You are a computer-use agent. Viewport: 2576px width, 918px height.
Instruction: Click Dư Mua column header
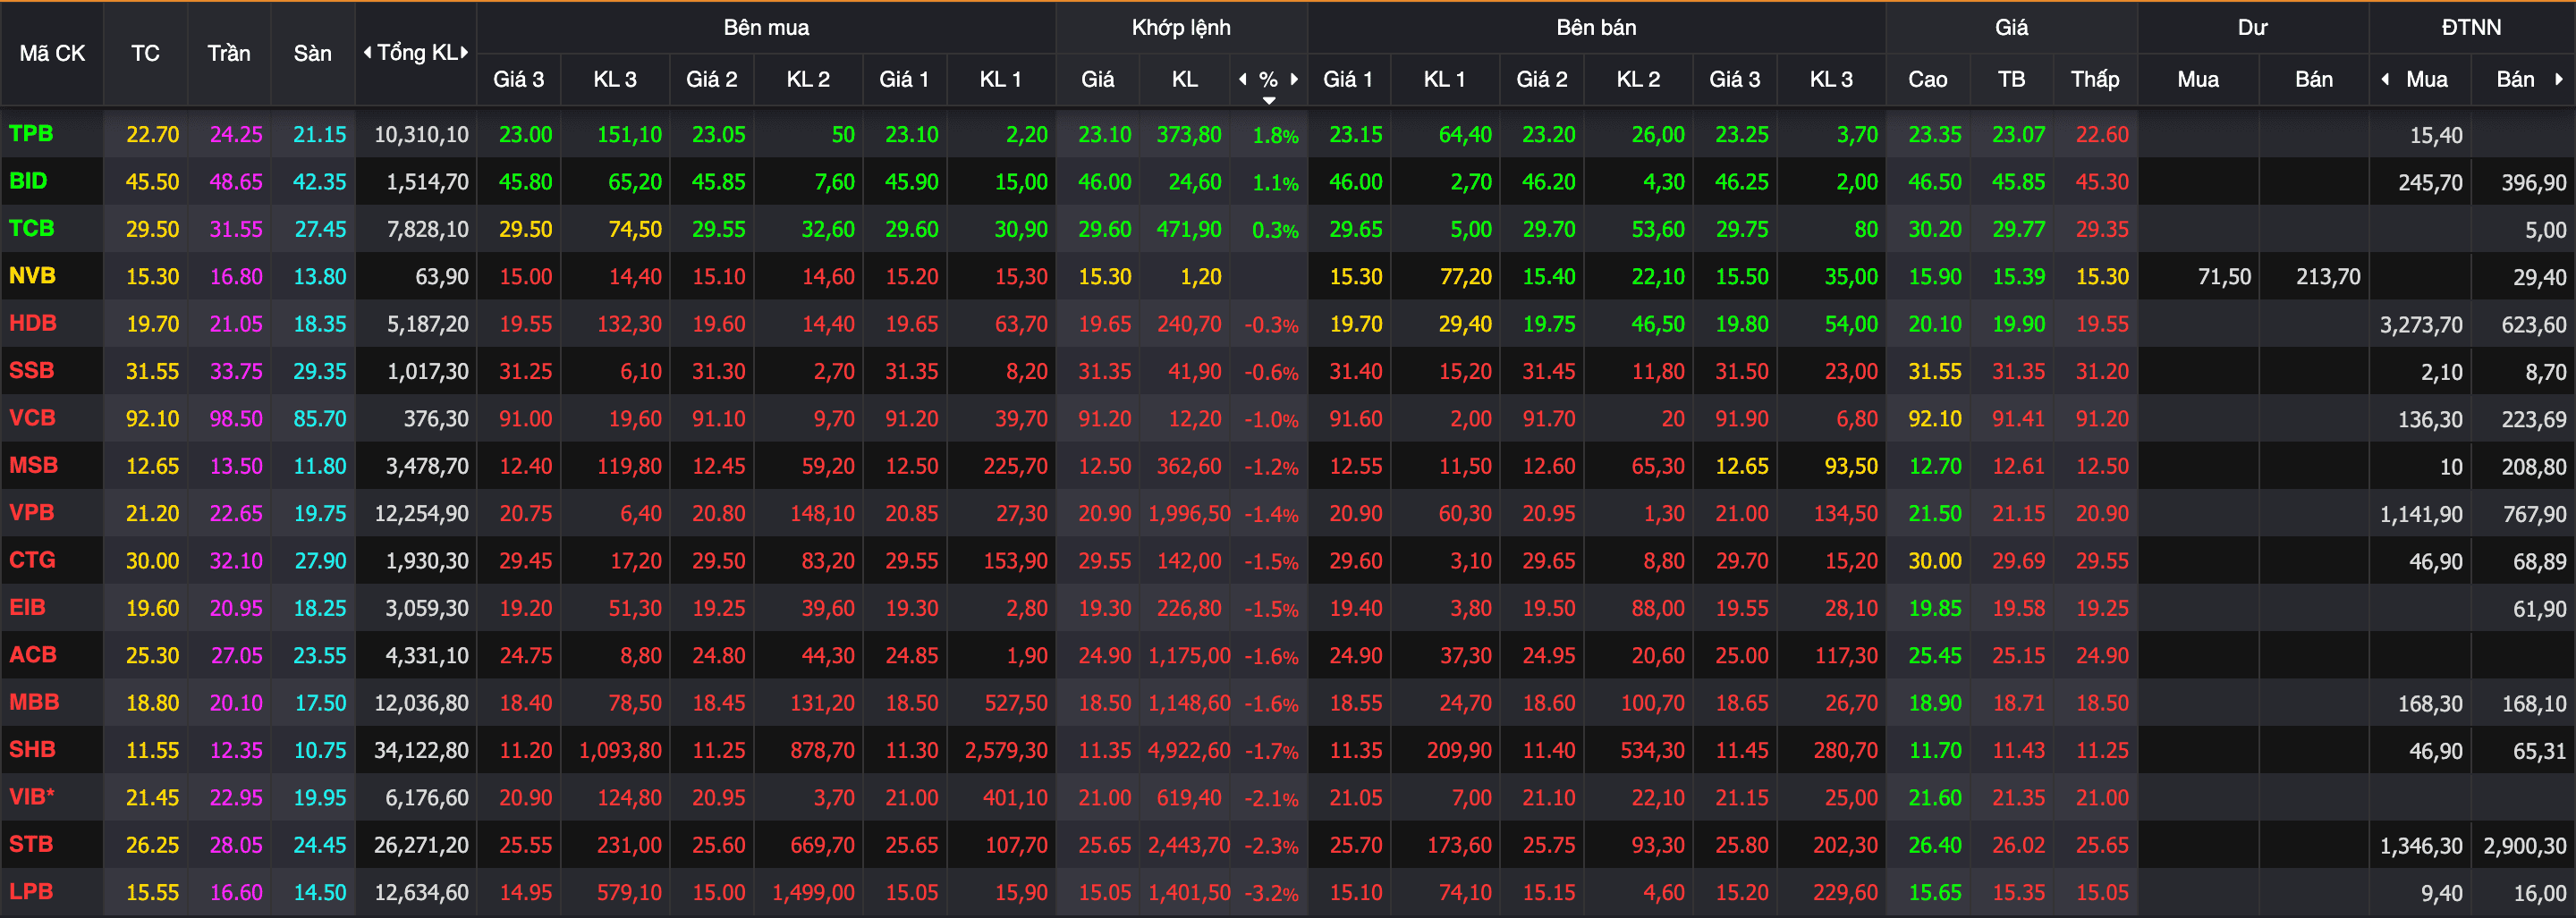pyautogui.click(x=2198, y=79)
